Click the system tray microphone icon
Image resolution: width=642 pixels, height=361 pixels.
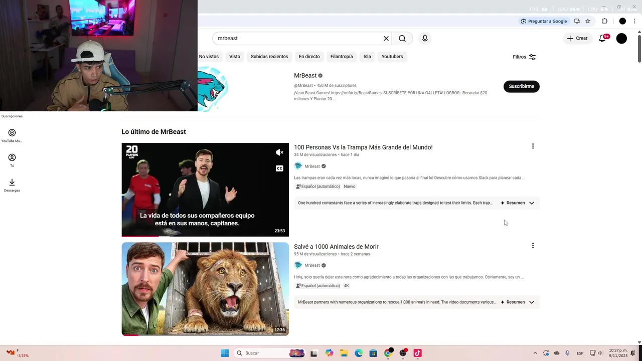567,353
